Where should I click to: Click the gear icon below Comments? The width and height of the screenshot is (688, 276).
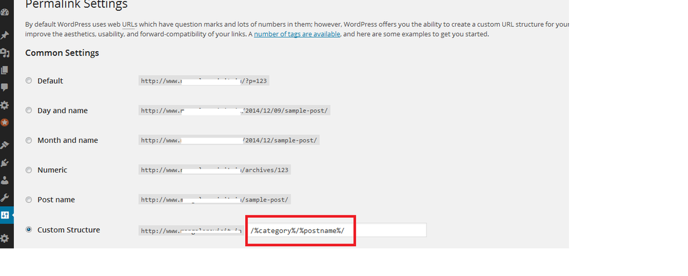(4, 106)
